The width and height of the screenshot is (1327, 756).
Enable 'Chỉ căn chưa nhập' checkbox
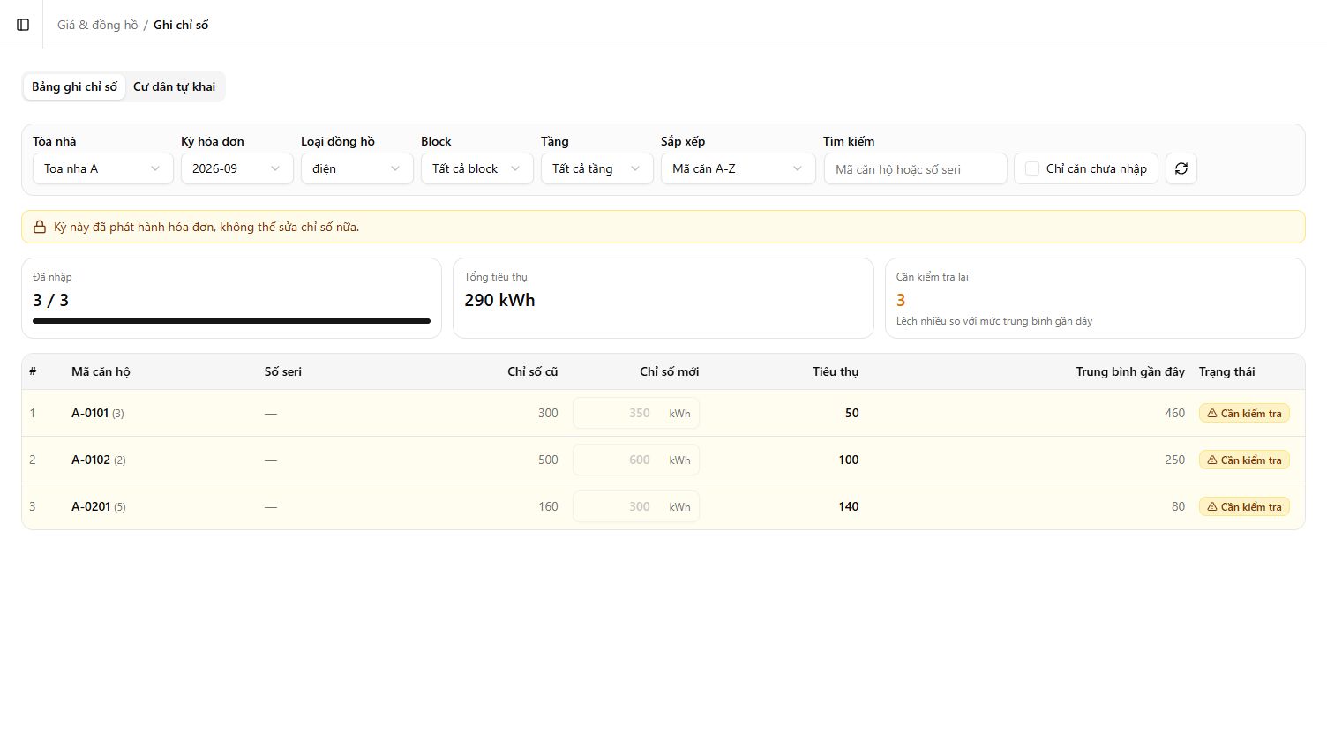(x=1032, y=168)
